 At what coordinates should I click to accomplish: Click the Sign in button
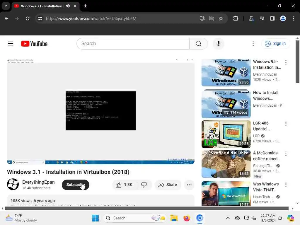click(275, 44)
